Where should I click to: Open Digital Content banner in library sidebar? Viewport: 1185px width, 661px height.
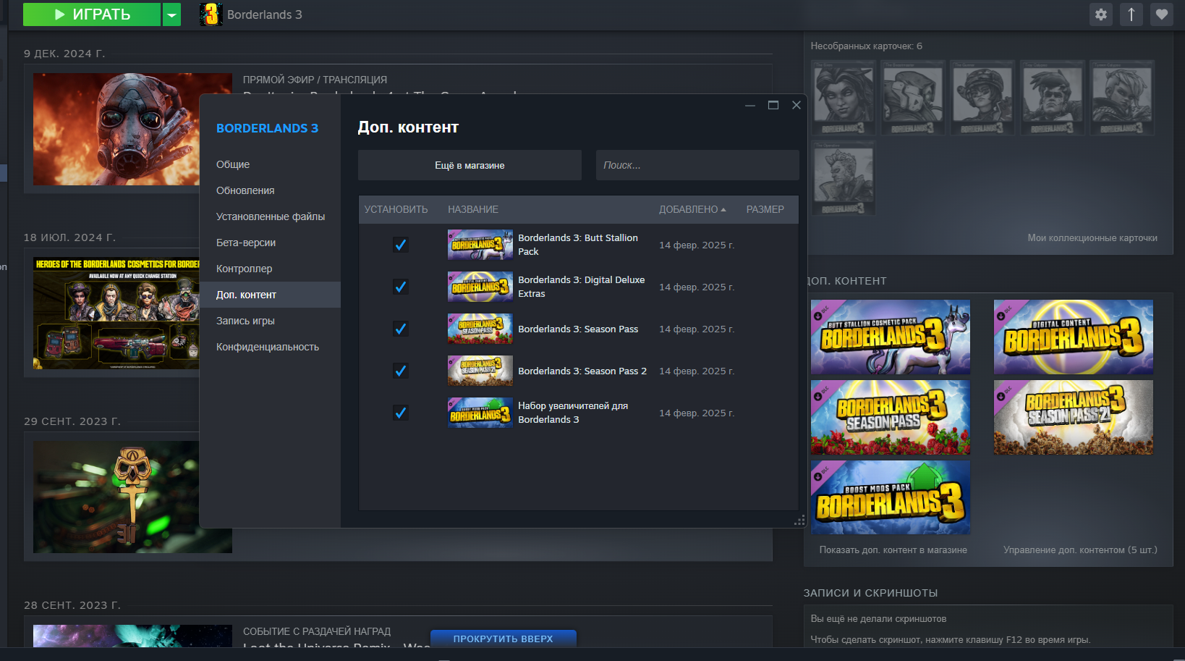click(1074, 337)
